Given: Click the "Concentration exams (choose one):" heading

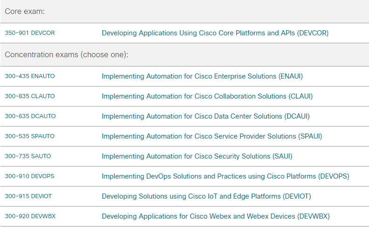Looking at the screenshot, I should click(x=67, y=54).
